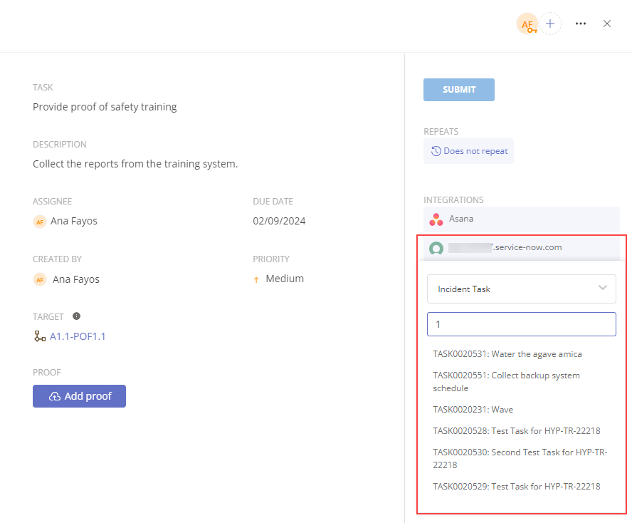Click the Add proof button
The width and height of the screenshot is (632, 523).
click(80, 396)
